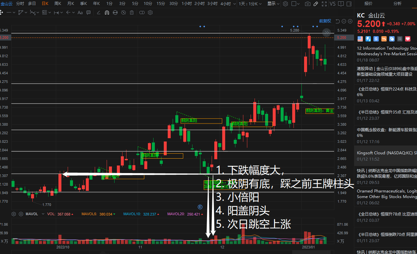Viewport: 417px width, 254px height.
Task: Click the orange trend chart icon
Action: [x=384, y=39]
